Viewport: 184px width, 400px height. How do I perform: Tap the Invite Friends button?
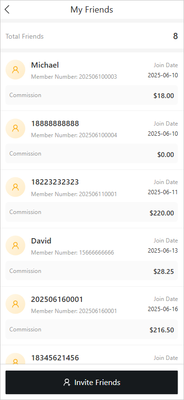coord(92,383)
